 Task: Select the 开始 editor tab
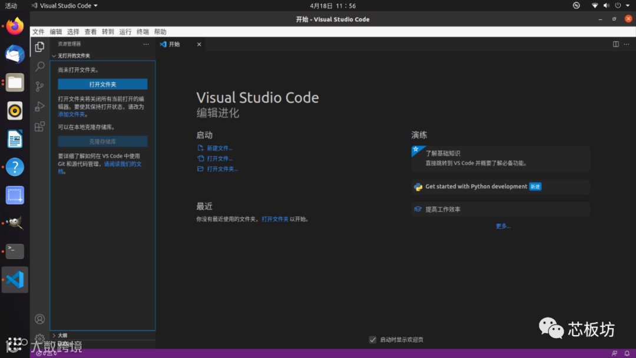click(x=181, y=44)
